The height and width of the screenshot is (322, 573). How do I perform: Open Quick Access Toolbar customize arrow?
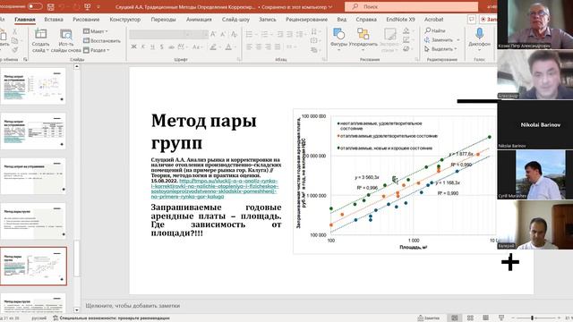(x=98, y=7)
